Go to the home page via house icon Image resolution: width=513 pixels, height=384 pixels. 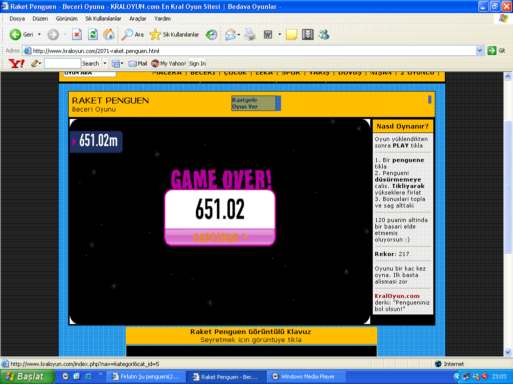point(109,34)
